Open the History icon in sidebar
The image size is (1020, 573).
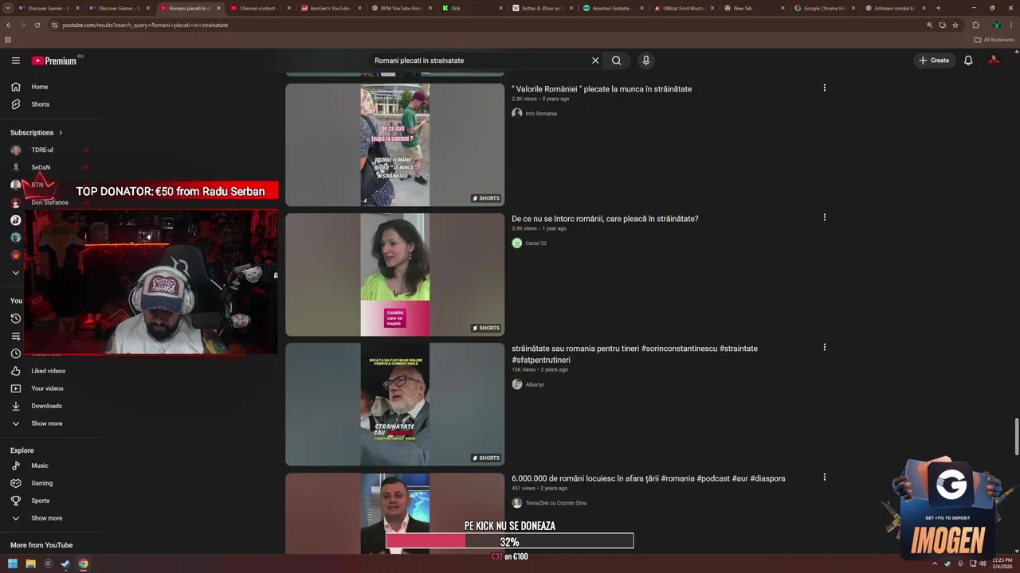[15, 318]
